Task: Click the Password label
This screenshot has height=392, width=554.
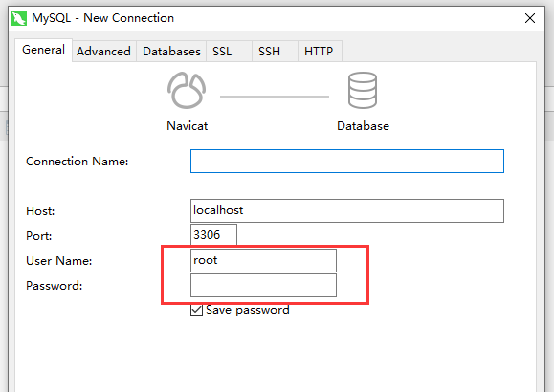Action: point(54,286)
